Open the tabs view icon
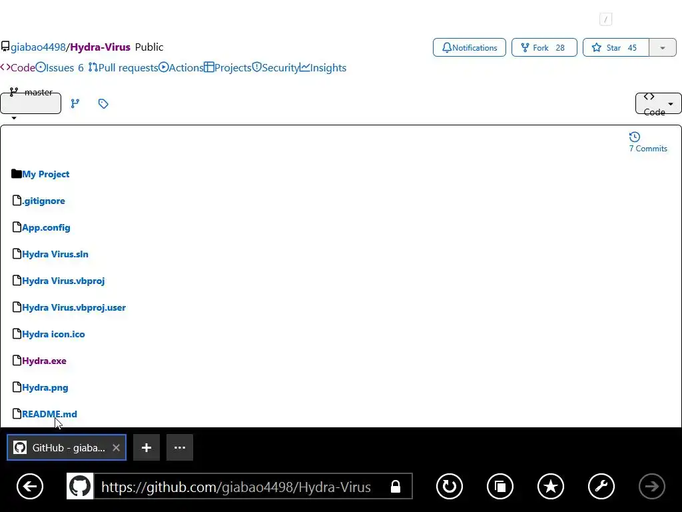Viewport: 682px width, 512px height. tap(500, 486)
